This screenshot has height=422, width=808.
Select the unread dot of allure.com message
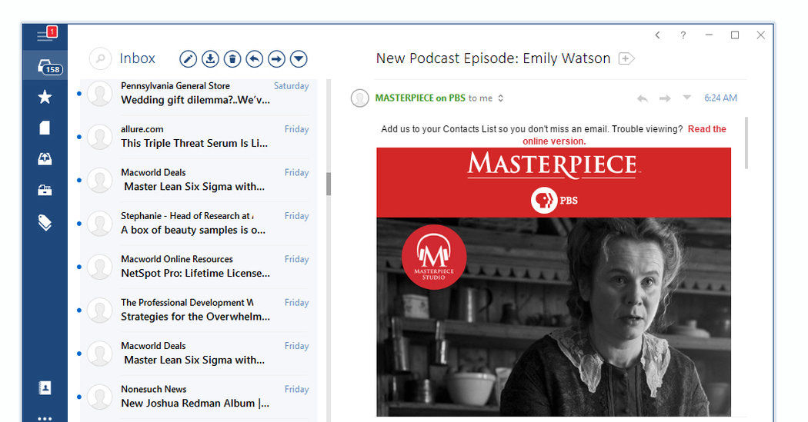click(78, 137)
